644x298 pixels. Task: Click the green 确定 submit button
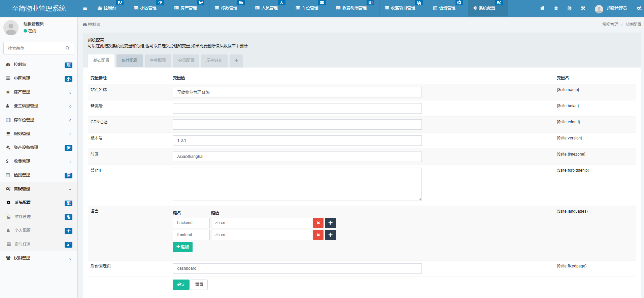point(181,285)
